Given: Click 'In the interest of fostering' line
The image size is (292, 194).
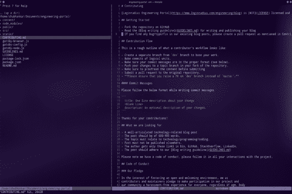Looking at the screenshot, I should pos(175,178).
